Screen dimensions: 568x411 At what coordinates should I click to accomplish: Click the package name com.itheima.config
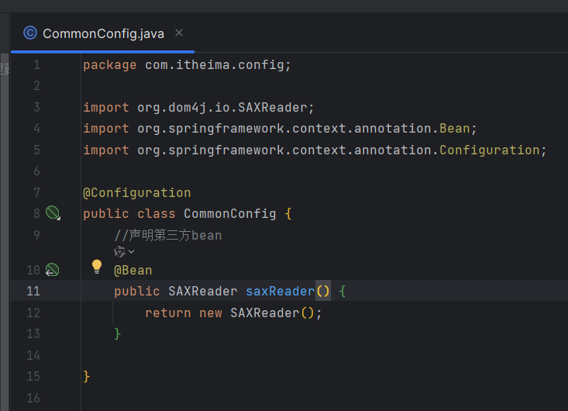(215, 65)
